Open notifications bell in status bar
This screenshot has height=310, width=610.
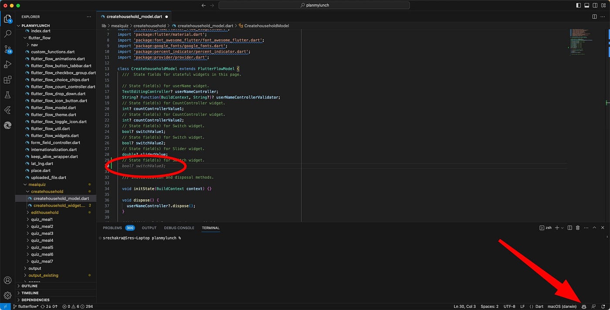coord(603,307)
